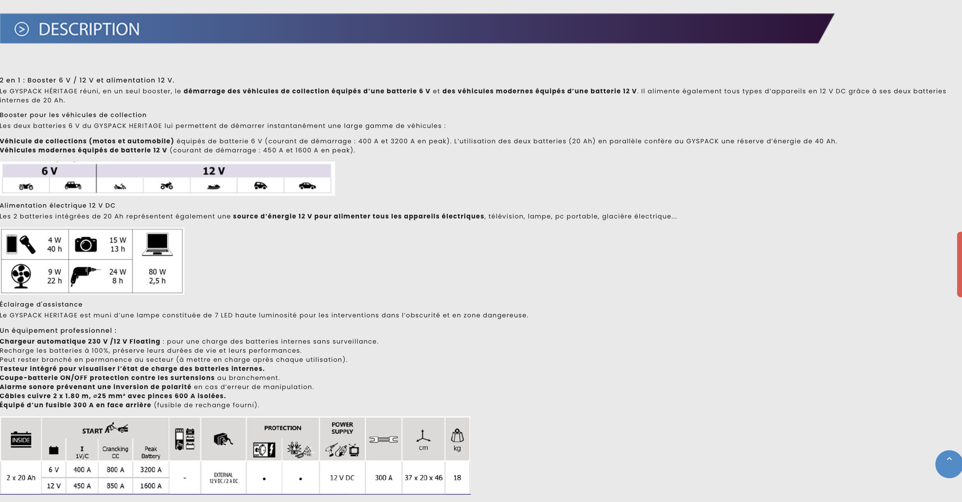Image resolution: width=962 pixels, height=502 pixels.
Task: Click the circled arrow icon beside DESCRIPTION
Action: pos(22,29)
